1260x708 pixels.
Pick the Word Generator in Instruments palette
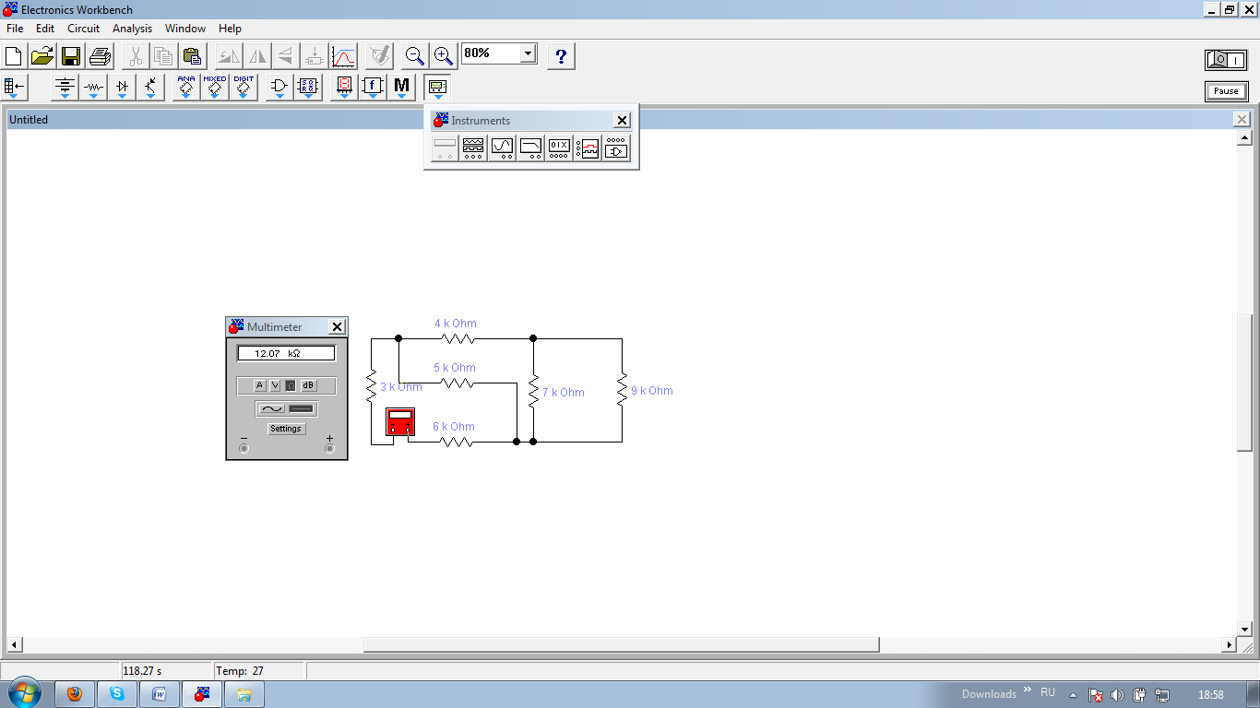tap(559, 147)
